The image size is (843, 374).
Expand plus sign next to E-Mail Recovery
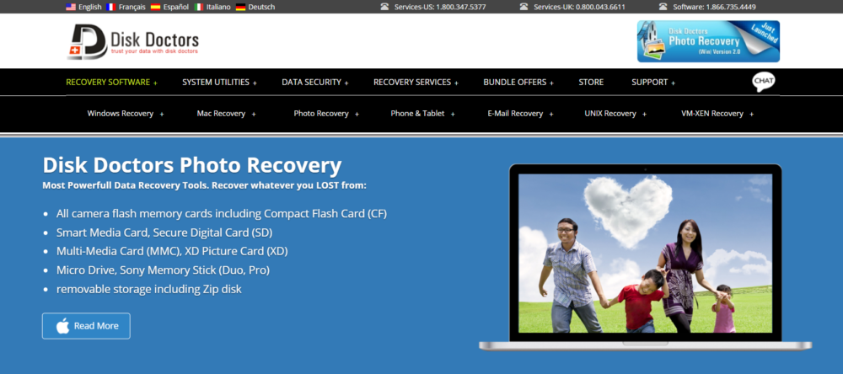tap(551, 115)
